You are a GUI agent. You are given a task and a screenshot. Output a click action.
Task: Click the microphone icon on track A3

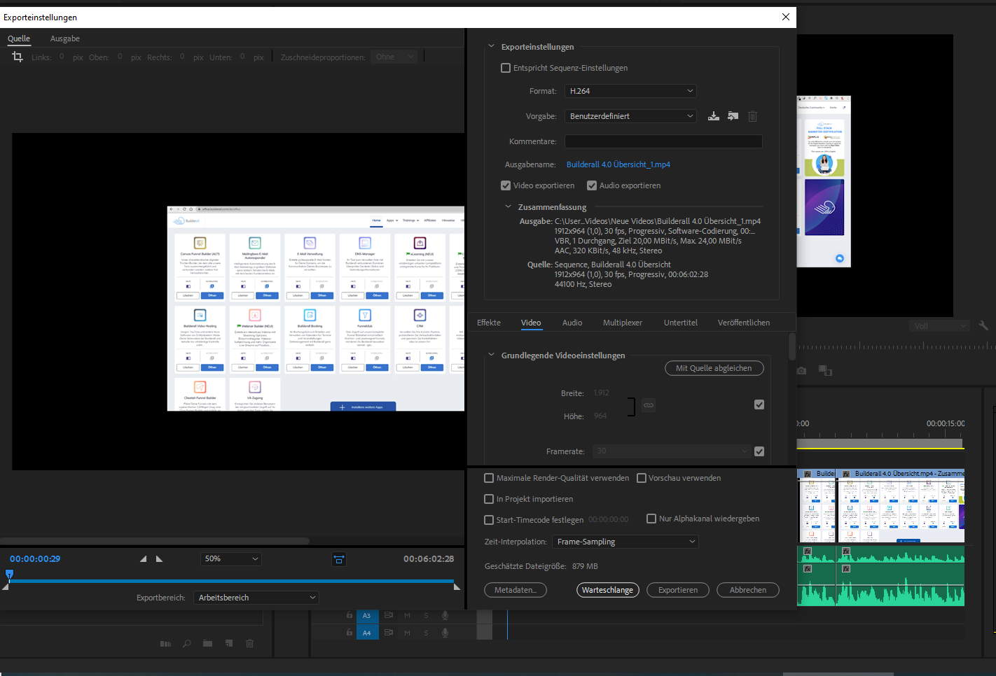click(x=445, y=615)
